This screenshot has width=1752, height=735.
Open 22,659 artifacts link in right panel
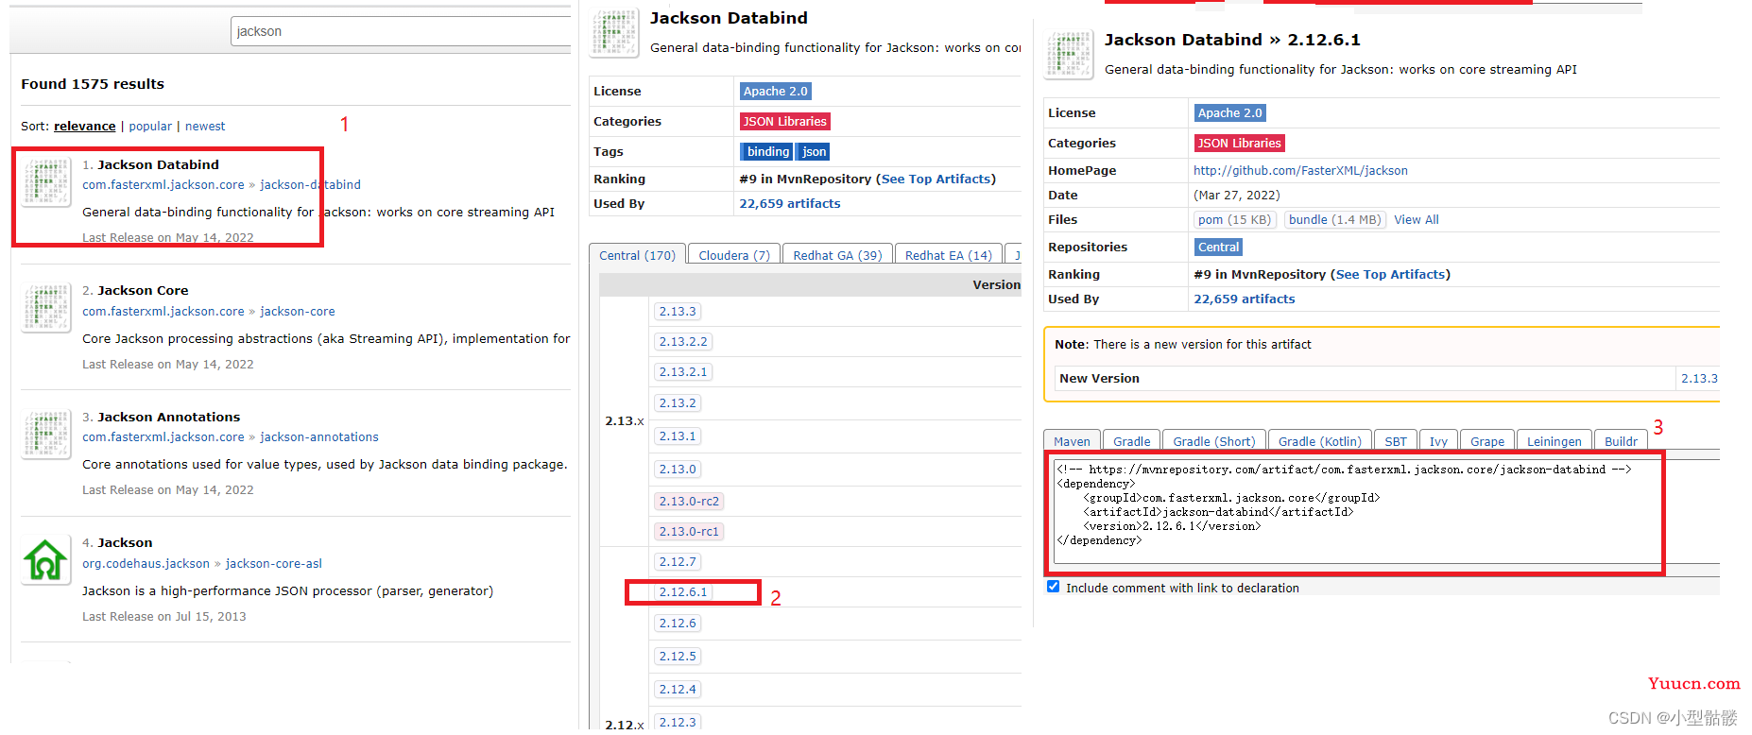click(1245, 299)
